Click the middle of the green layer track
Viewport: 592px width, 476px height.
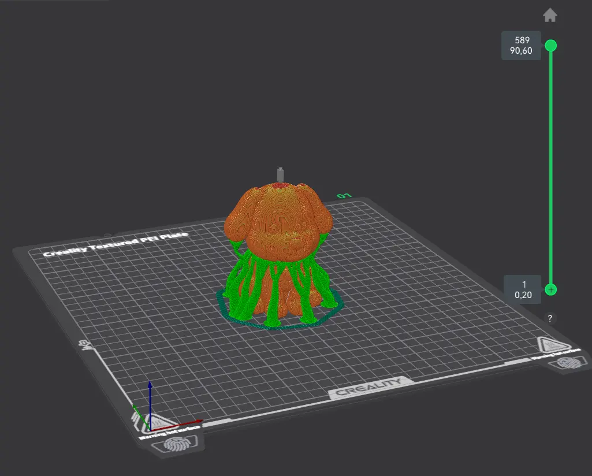[551, 168]
